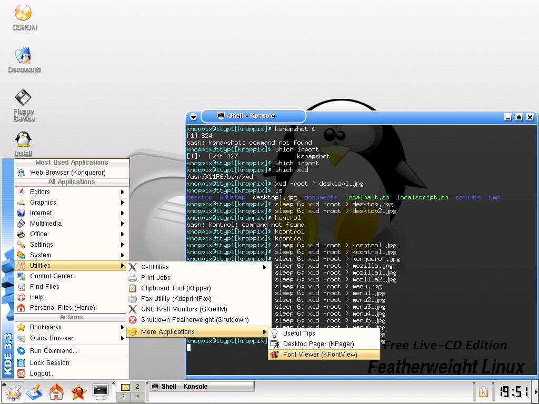Expand the Office submenu arrow

[x=122, y=234]
